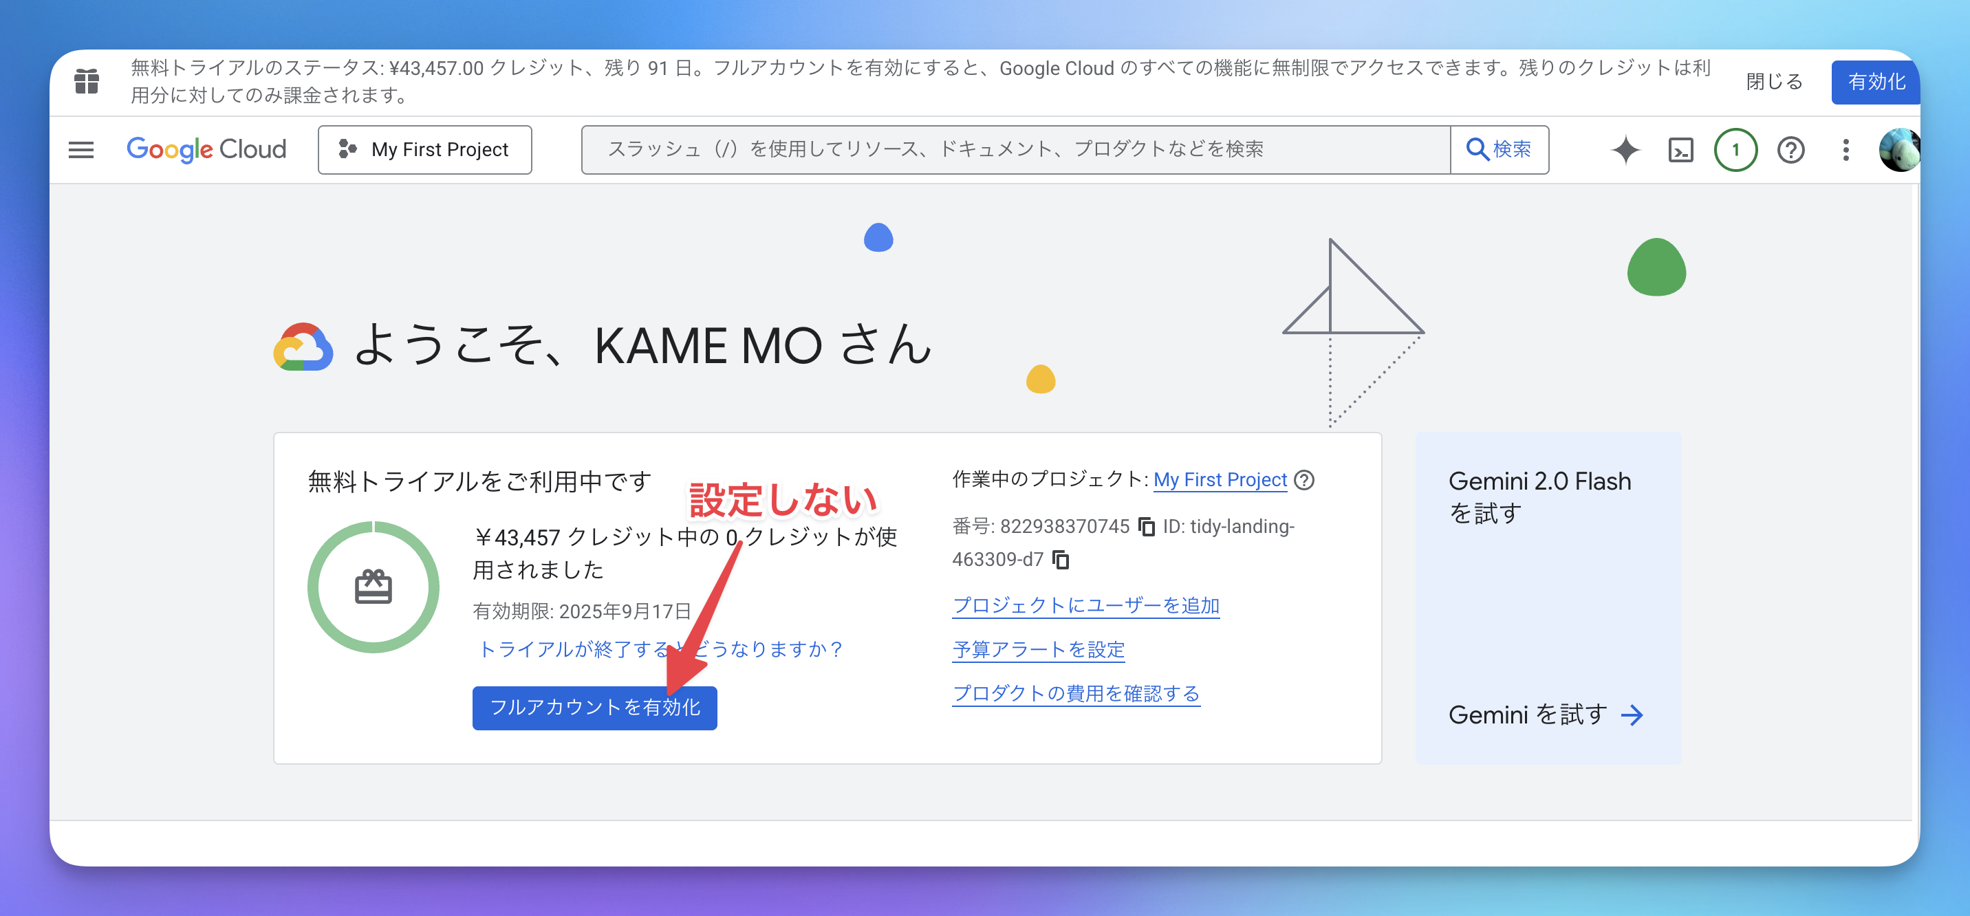Open the 予算アラートを設定 link
Viewport: 1970px width, 916px height.
click(x=1039, y=650)
